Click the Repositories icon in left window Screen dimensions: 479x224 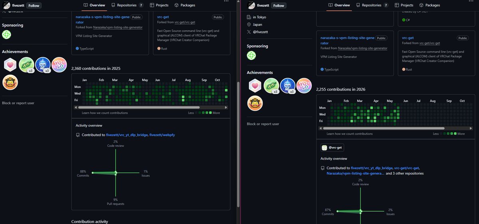(113, 5)
